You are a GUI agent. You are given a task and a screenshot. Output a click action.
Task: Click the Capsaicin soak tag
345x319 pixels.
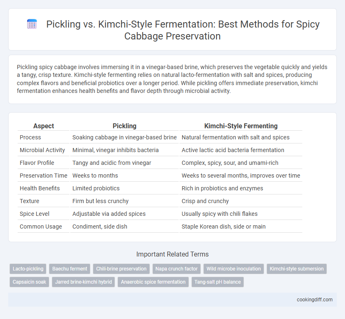tap(29, 282)
